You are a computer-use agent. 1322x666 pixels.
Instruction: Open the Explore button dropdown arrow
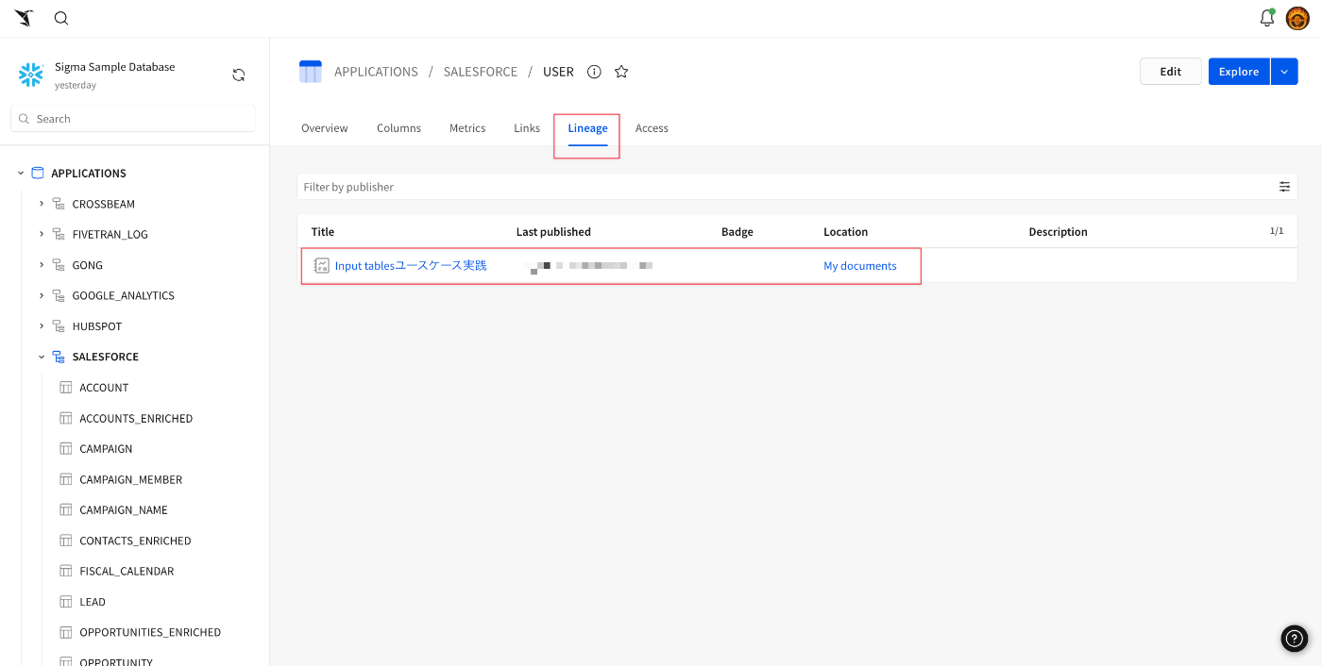pos(1284,72)
